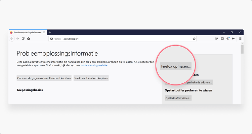Screen dimensions: 252x134
Task: Bookmark this page with the star icon
Action: pos(194,39)
